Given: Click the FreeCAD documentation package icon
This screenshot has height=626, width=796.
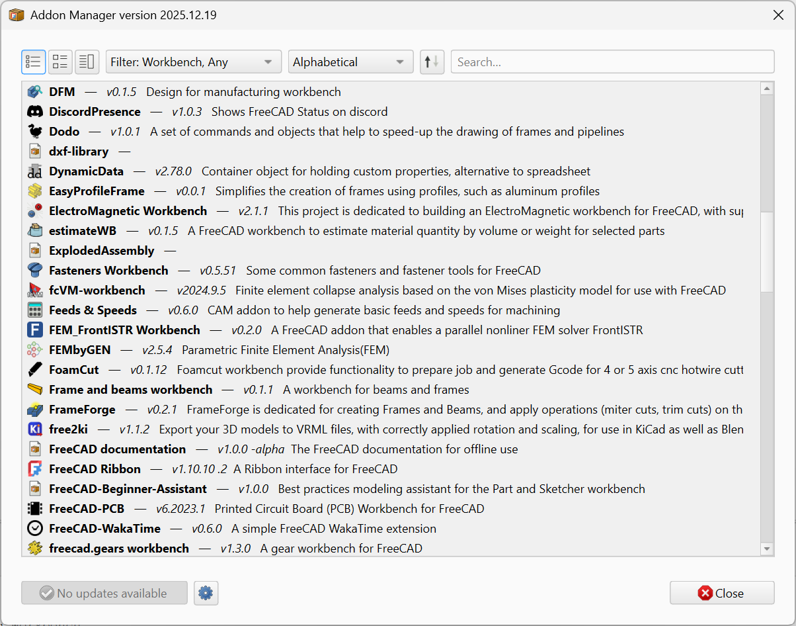Looking at the screenshot, I should coord(35,449).
